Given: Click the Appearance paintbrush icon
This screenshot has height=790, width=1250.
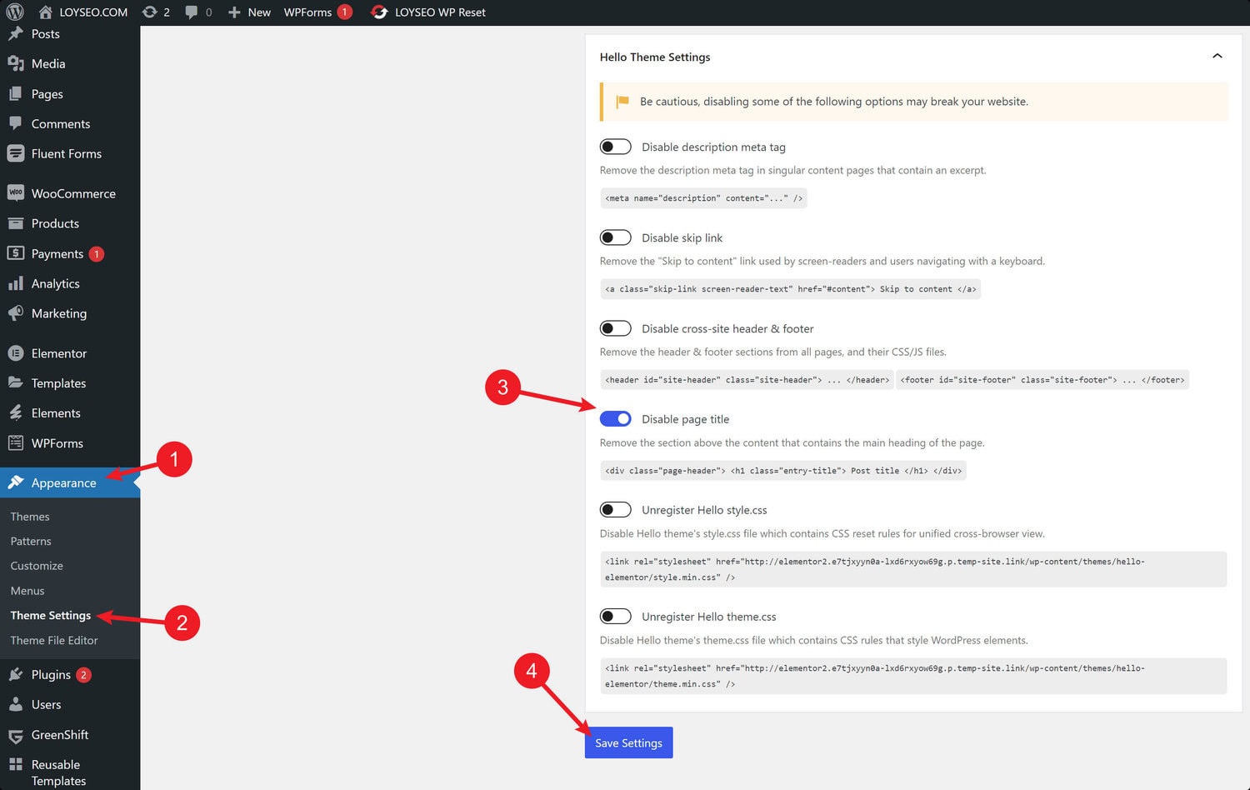Looking at the screenshot, I should point(16,482).
